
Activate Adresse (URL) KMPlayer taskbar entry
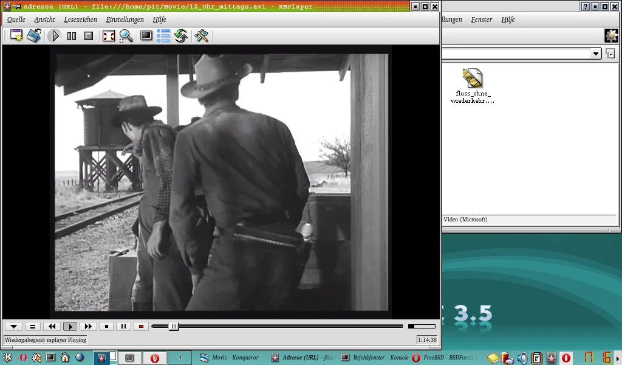point(302,358)
